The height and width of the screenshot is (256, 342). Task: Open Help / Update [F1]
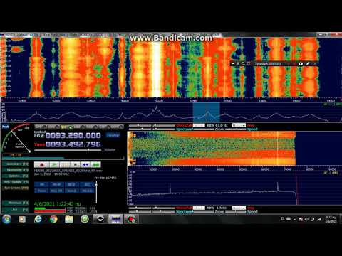pos(16,182)
